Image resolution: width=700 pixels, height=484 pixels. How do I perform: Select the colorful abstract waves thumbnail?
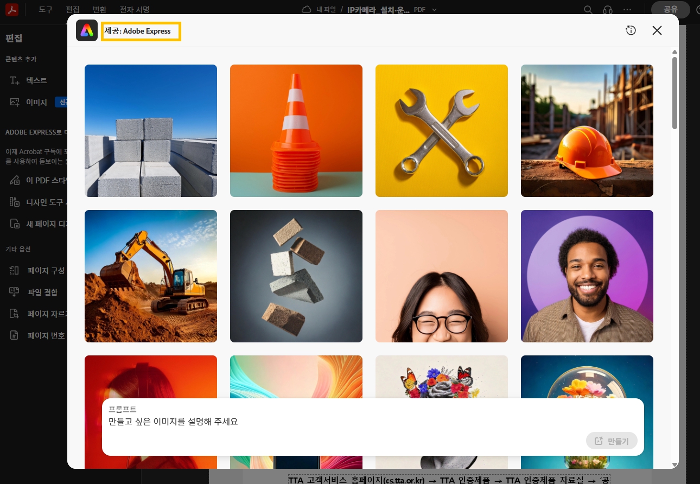[296, 377]
